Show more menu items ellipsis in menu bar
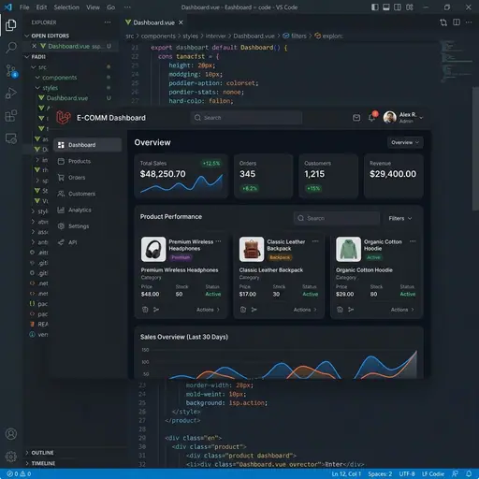The width and height of the screenshot is (479, 479). pos(127,7)
